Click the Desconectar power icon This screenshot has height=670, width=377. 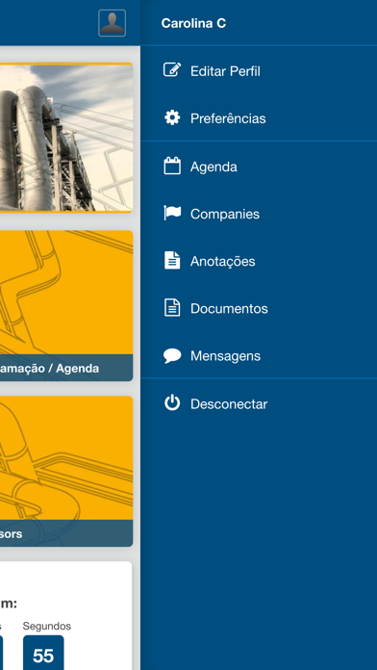click(172, 403)
